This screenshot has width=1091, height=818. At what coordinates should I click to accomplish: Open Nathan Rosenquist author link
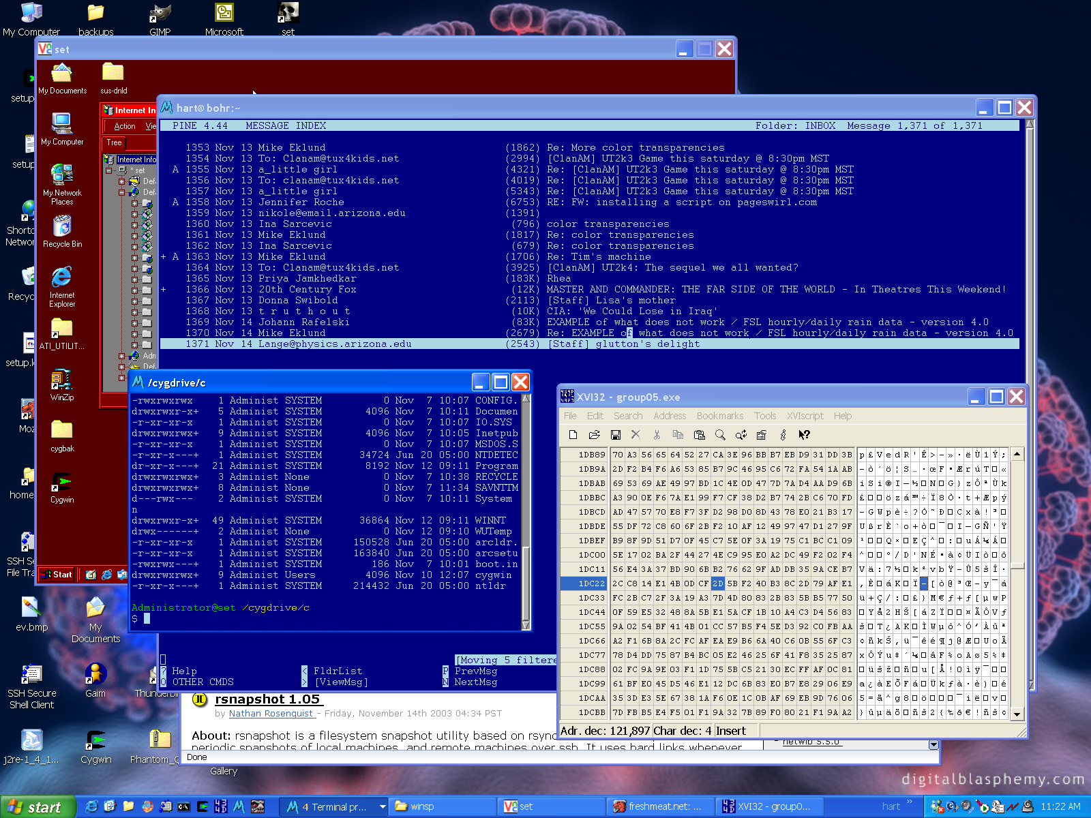pyautogui.click(x=271, y=714)
